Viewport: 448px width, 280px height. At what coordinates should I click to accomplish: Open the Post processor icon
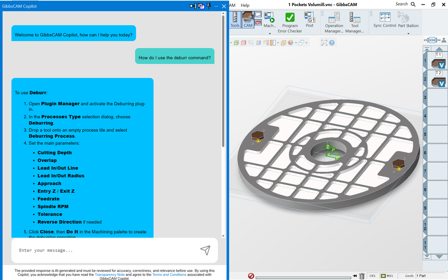click(x=309, y=20)
